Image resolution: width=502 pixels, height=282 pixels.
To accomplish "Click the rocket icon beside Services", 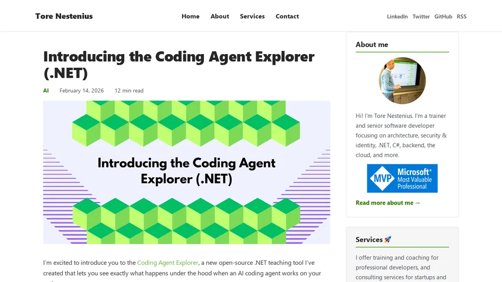I will (x=388, y=240).
